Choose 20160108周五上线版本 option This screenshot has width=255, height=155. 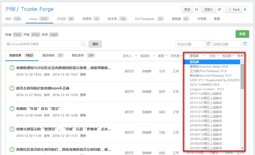212,130
